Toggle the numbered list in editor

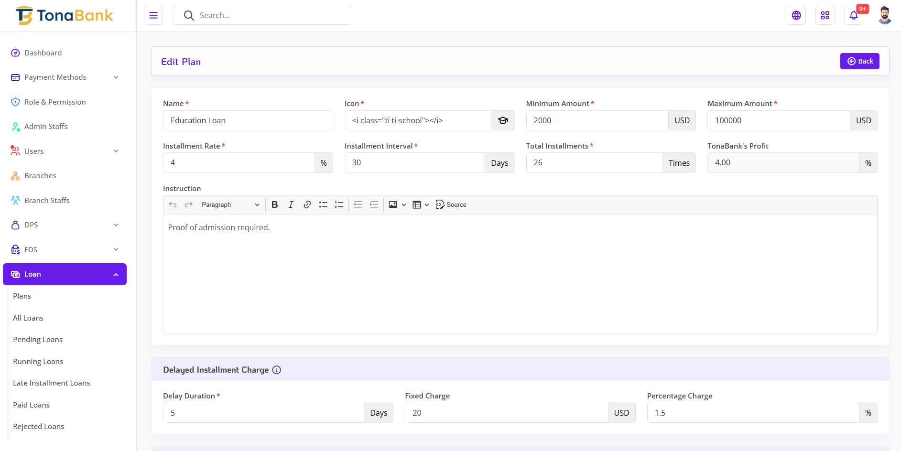(339, 204)
